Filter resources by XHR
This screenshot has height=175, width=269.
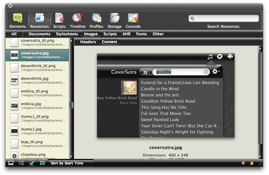pos(127,34)
